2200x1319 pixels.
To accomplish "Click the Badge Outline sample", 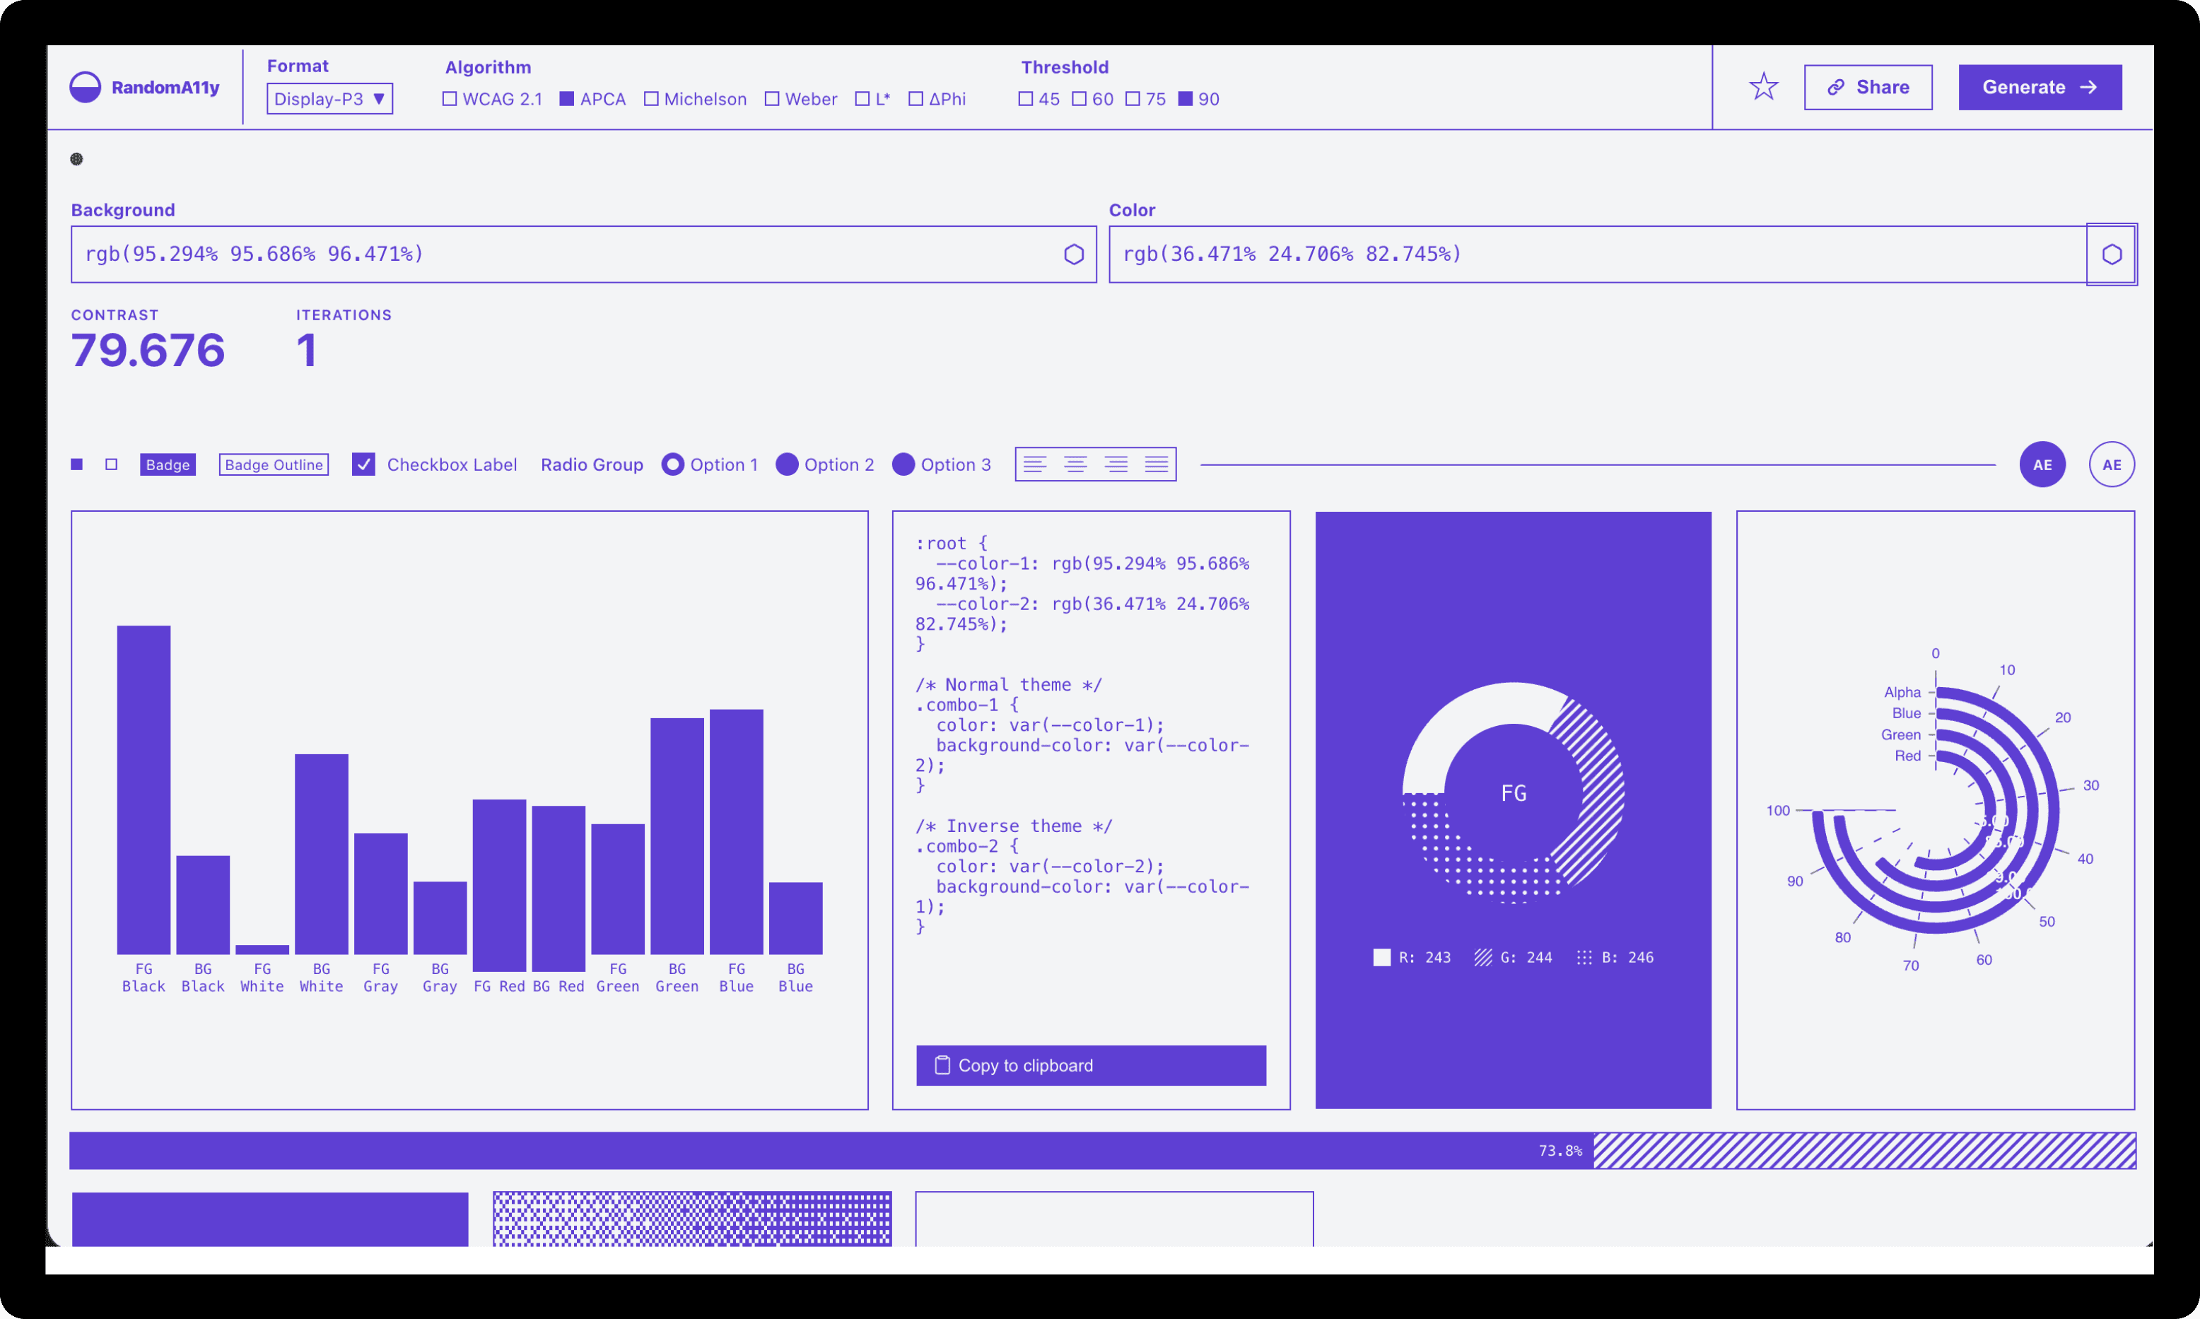I will pos(274,464).
